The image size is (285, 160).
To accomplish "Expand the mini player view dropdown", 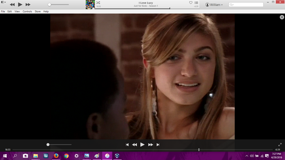I will point(4,2).
